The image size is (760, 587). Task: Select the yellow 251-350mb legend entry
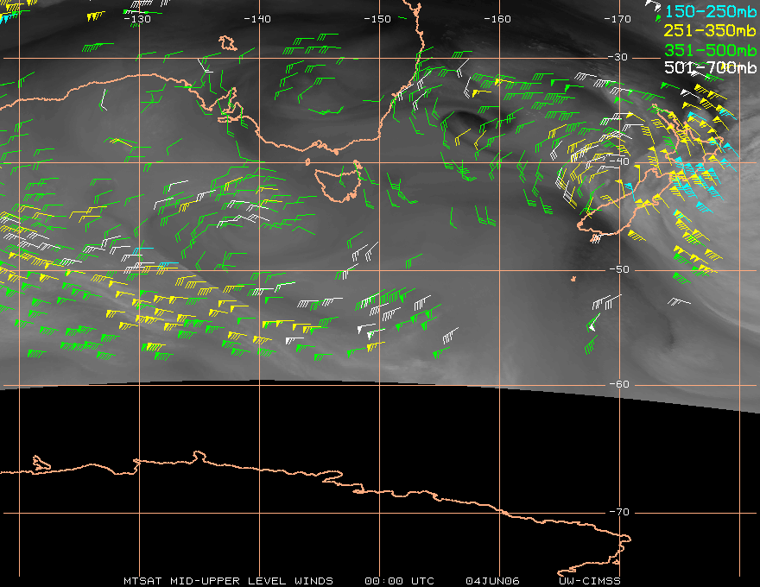[710, 30]
